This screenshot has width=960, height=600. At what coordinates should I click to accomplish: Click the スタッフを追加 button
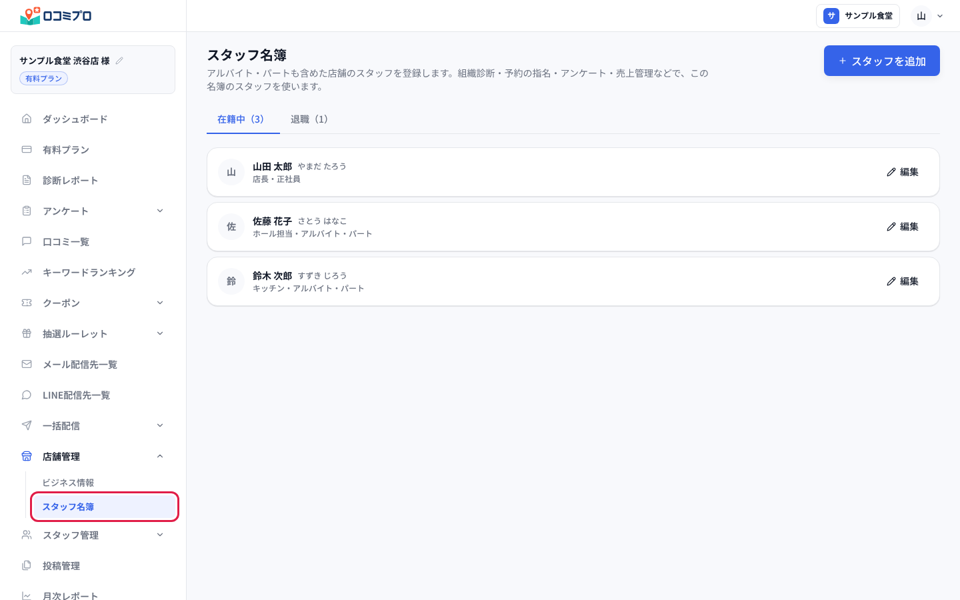(x=882, y=61)
